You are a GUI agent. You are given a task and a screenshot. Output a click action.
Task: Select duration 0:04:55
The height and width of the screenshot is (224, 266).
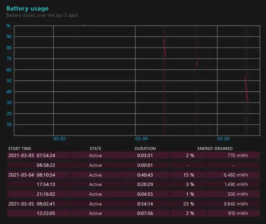point(145,194)
